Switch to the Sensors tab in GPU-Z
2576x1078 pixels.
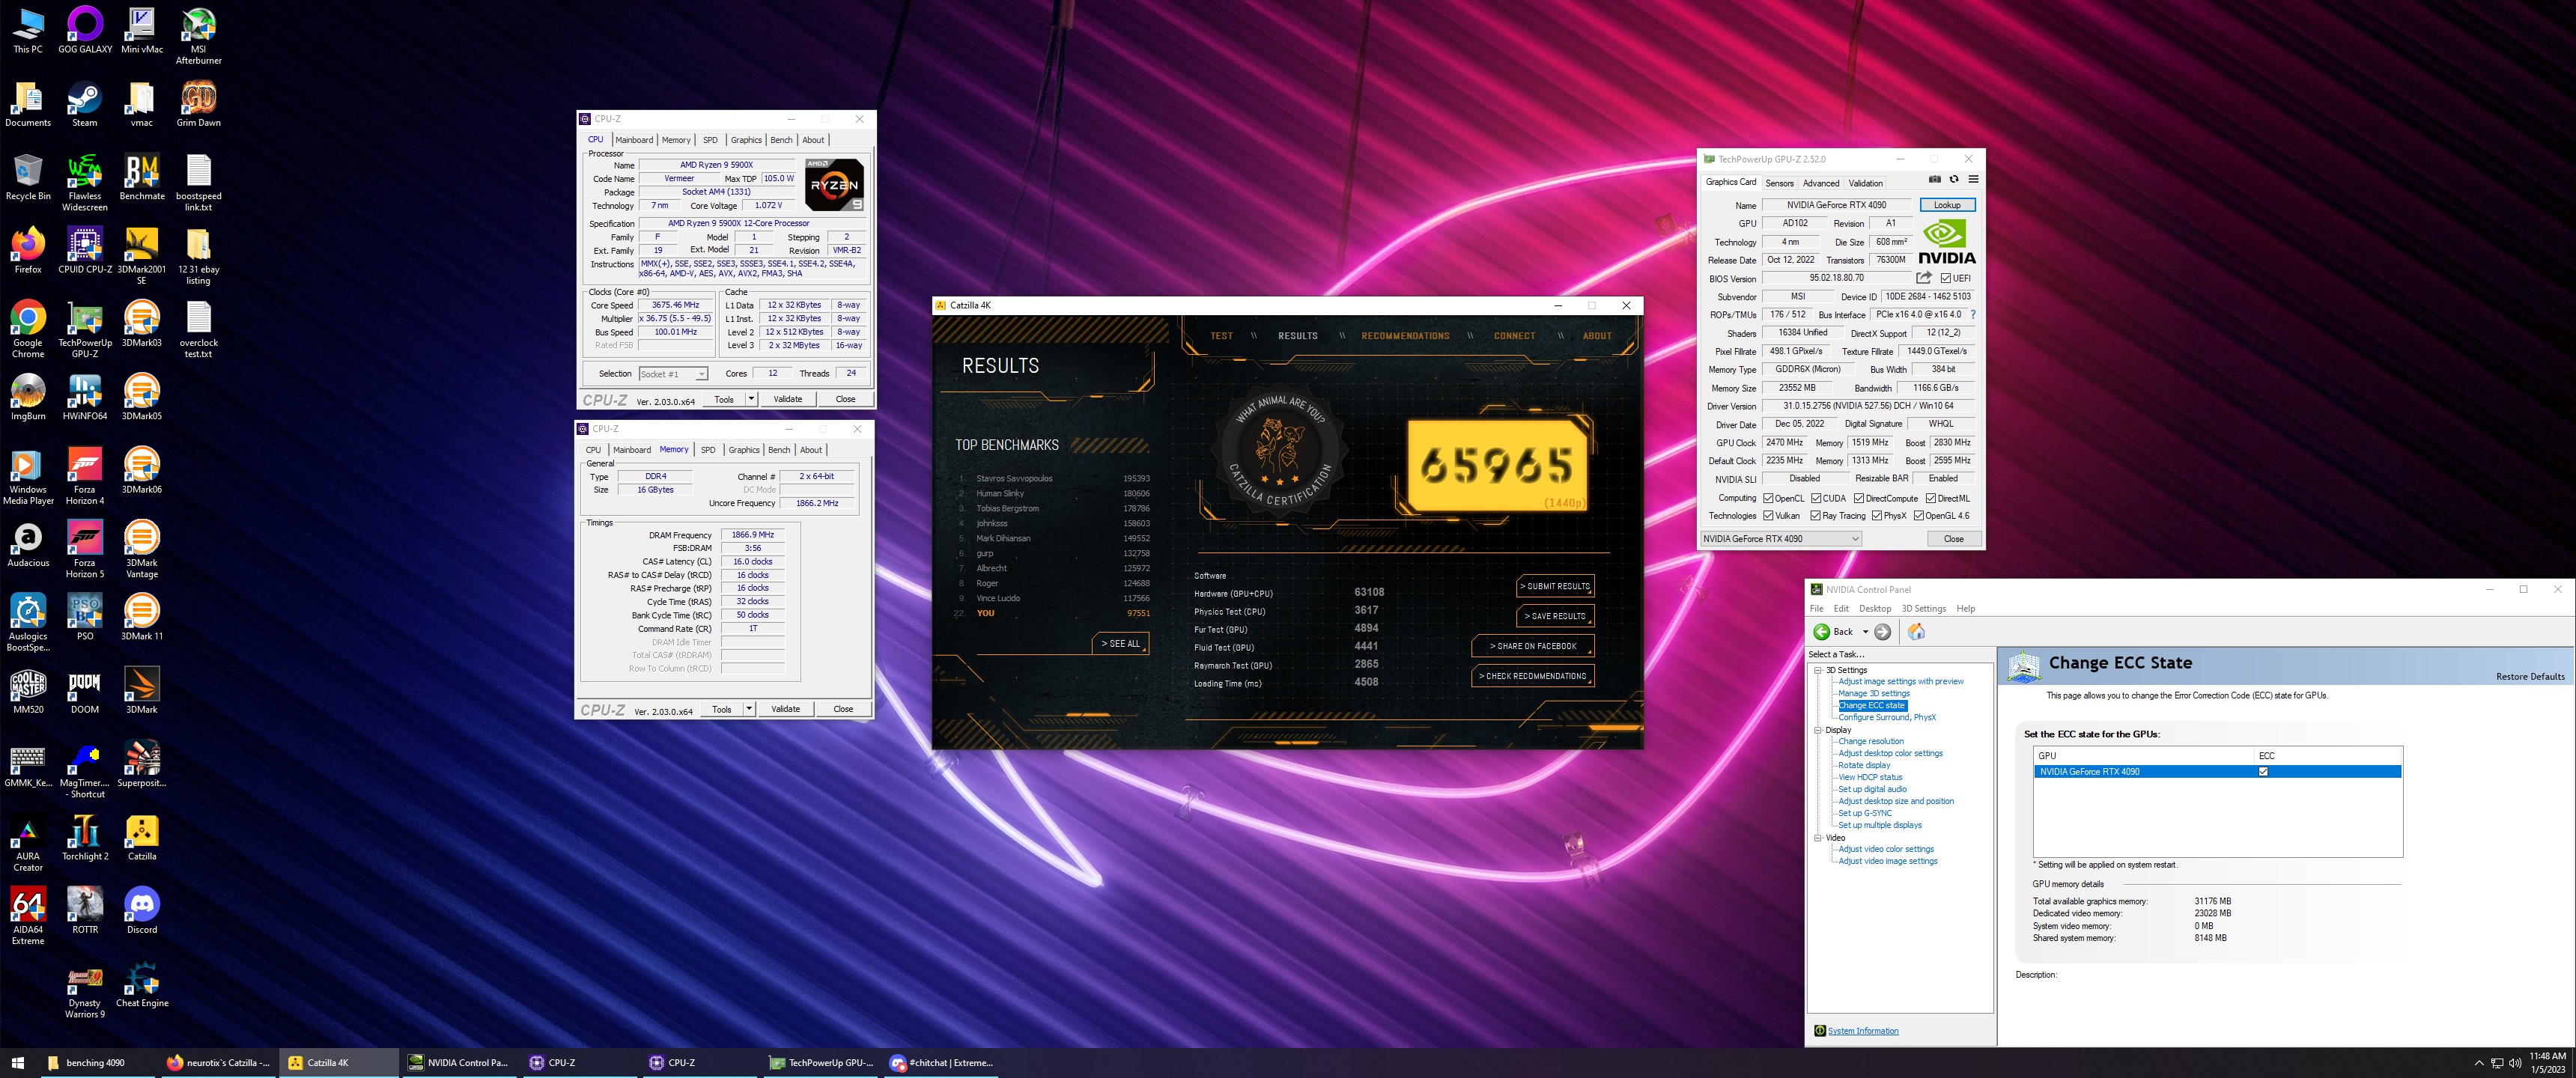(x=1779, y=183)
